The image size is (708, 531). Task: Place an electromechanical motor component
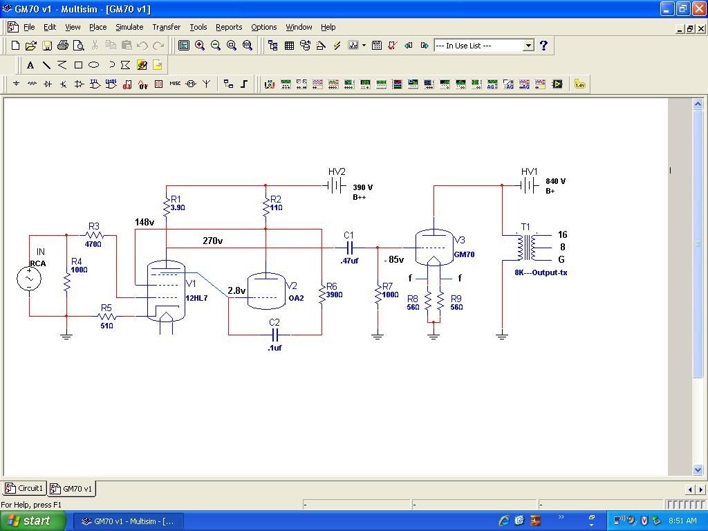pyautogui.click(x=191, y=84)
